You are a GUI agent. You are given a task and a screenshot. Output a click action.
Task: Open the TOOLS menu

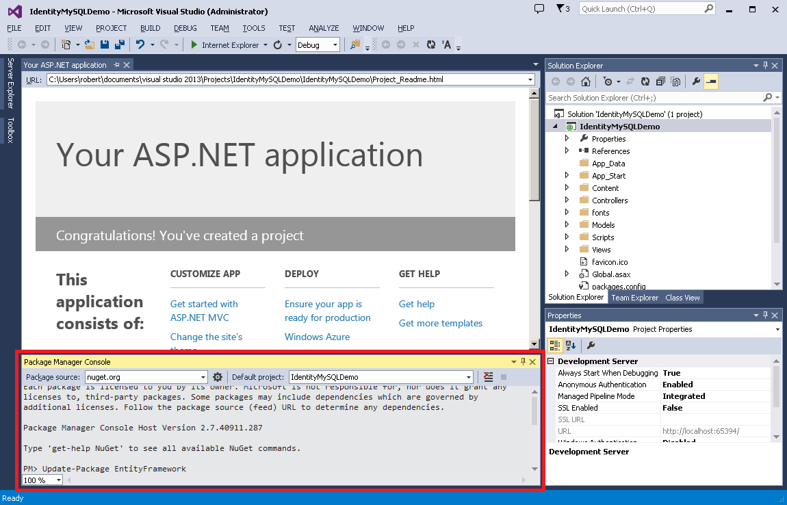(254, 28)
